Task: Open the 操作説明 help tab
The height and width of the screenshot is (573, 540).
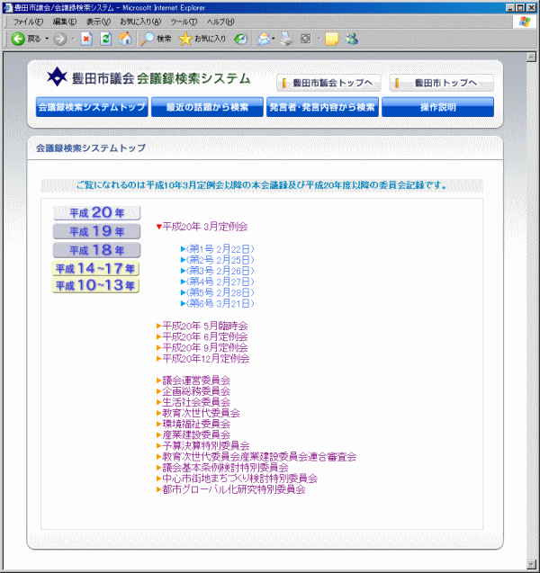Action: (x=437, y=107)
